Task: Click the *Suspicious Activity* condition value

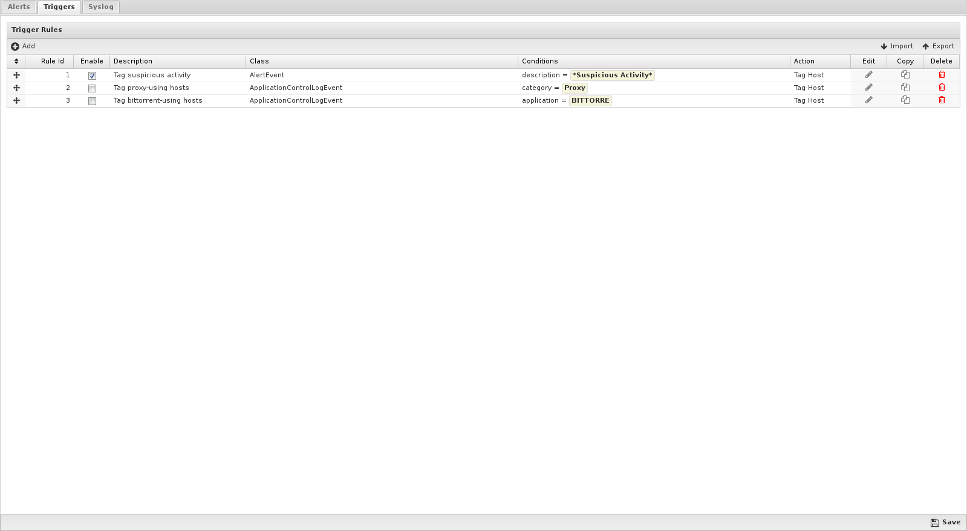Action: click(x=612, y=75)
